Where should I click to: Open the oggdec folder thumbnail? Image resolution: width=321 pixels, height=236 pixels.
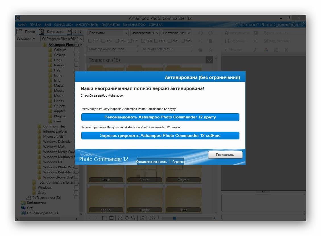[106, 199]
